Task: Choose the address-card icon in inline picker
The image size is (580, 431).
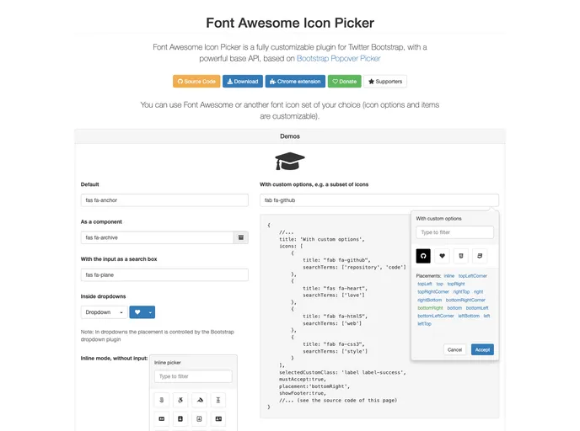Action: tap(219, 418)
